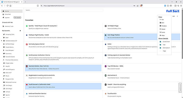Click the browser bookmark icon near address bar

point(38,6)
